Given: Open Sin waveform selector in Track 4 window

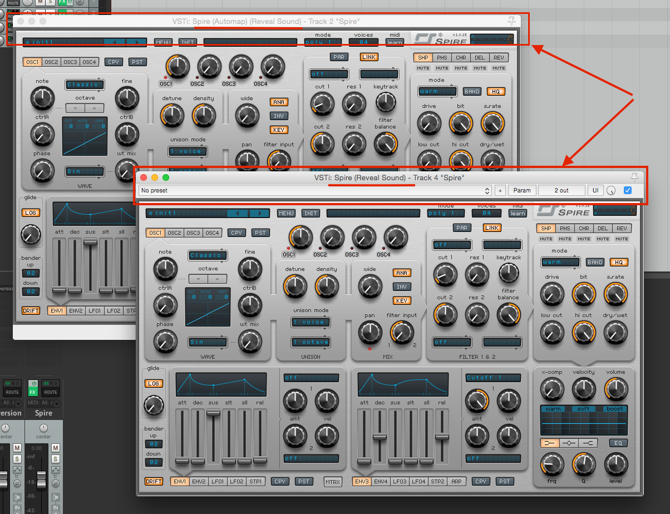Looking at the screenshot, I should pos(208,342).
